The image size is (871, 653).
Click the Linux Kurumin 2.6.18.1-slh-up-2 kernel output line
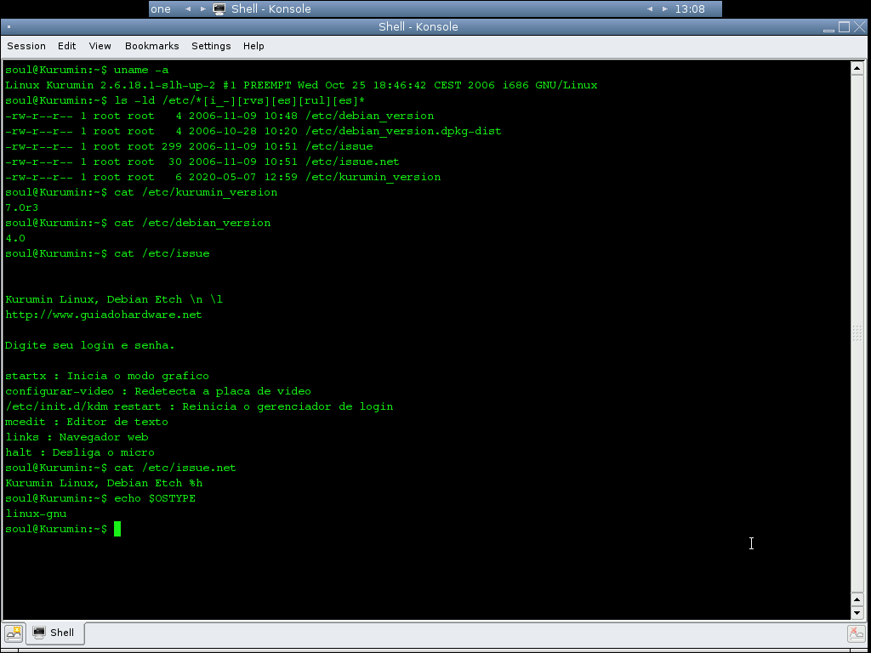[x=301, y=86]
